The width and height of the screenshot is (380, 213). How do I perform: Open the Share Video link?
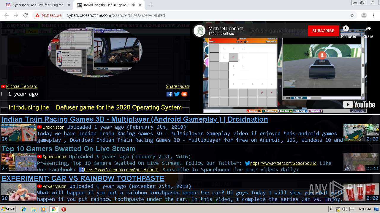coord(178,86)
